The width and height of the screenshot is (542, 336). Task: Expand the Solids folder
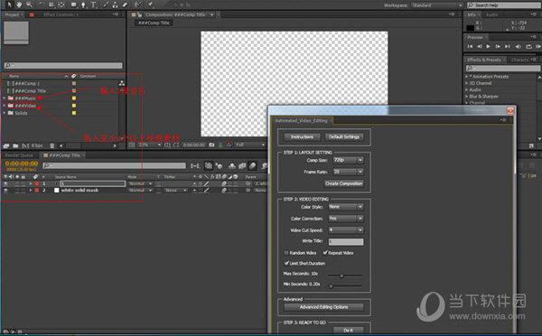click(5, 113)
